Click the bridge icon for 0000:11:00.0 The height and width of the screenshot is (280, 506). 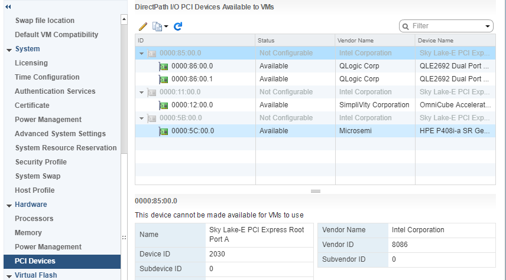point(152,93)
